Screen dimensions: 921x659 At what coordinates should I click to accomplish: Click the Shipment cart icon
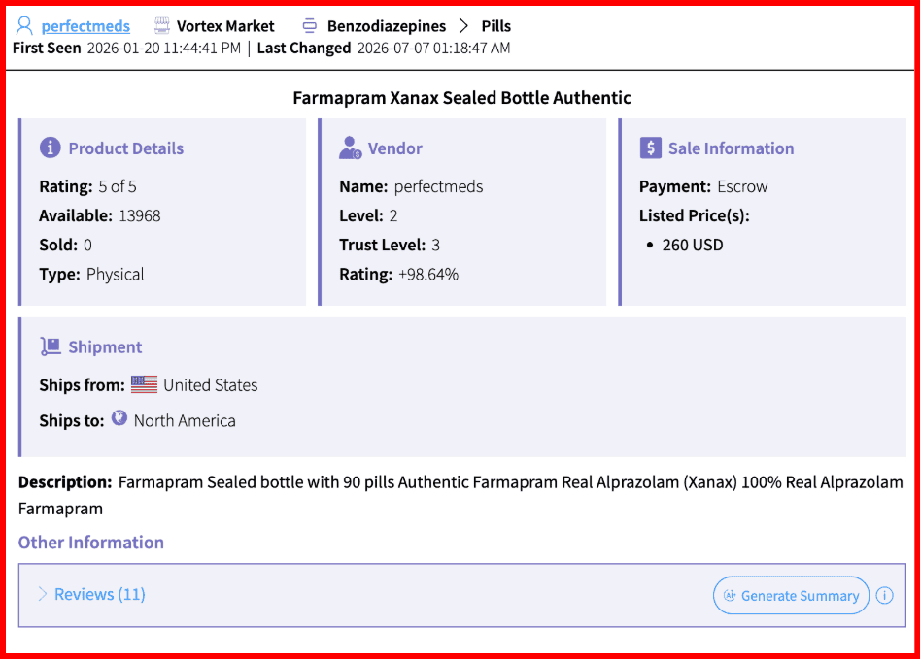pyautogui.click(x=51, y=346)
